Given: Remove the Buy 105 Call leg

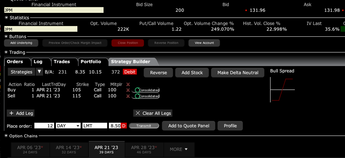Looking at the screenshot, I should tap(128, 90).
